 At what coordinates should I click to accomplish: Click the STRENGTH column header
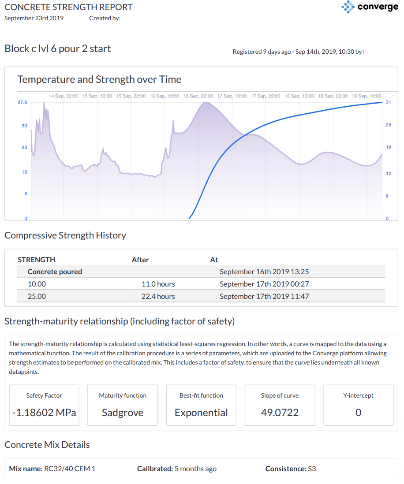[37, 260]
